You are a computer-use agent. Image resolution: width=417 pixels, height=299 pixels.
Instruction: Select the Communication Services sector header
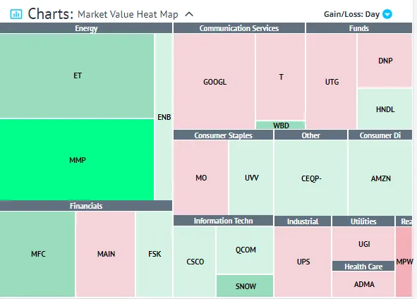(239, 28)
